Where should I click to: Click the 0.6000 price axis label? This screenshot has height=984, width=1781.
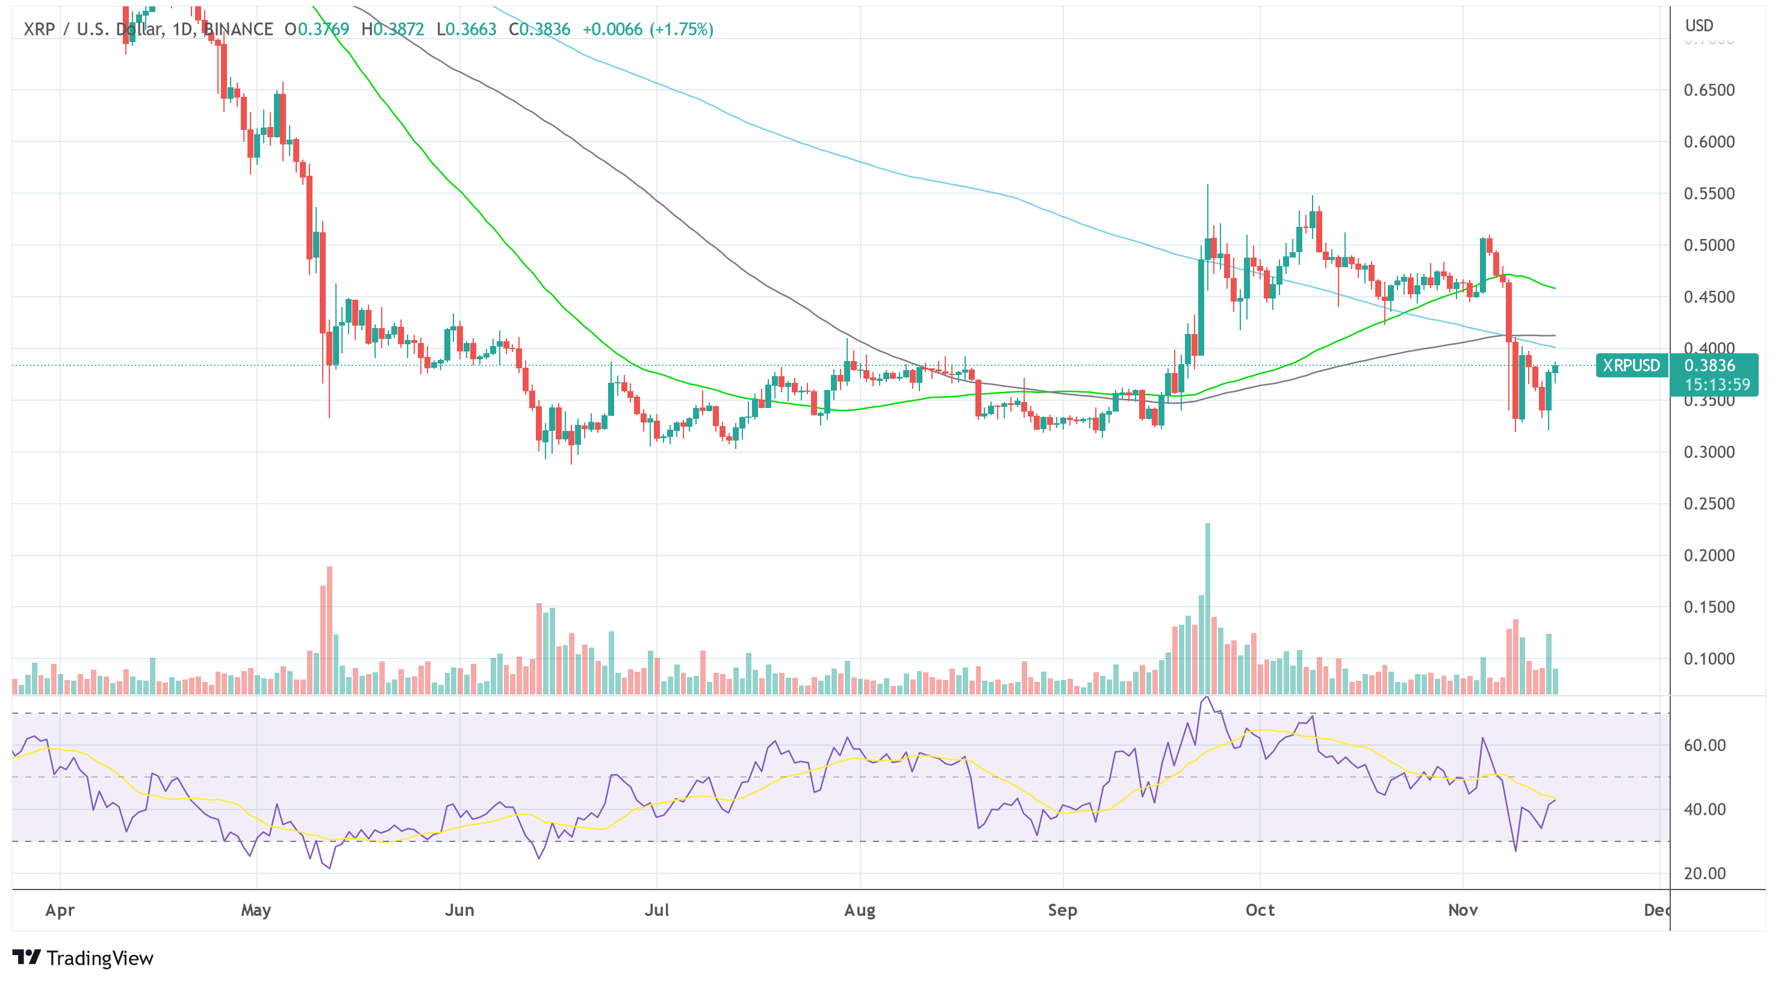[x=1709, y=141]
